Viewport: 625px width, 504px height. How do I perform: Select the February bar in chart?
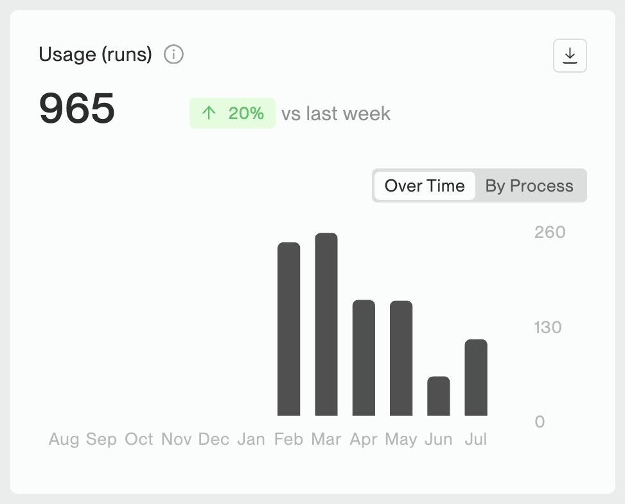[x=288, y=329]
